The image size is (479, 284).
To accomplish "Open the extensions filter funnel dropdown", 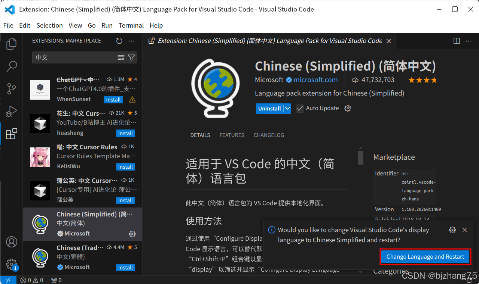I will (131, 57).
